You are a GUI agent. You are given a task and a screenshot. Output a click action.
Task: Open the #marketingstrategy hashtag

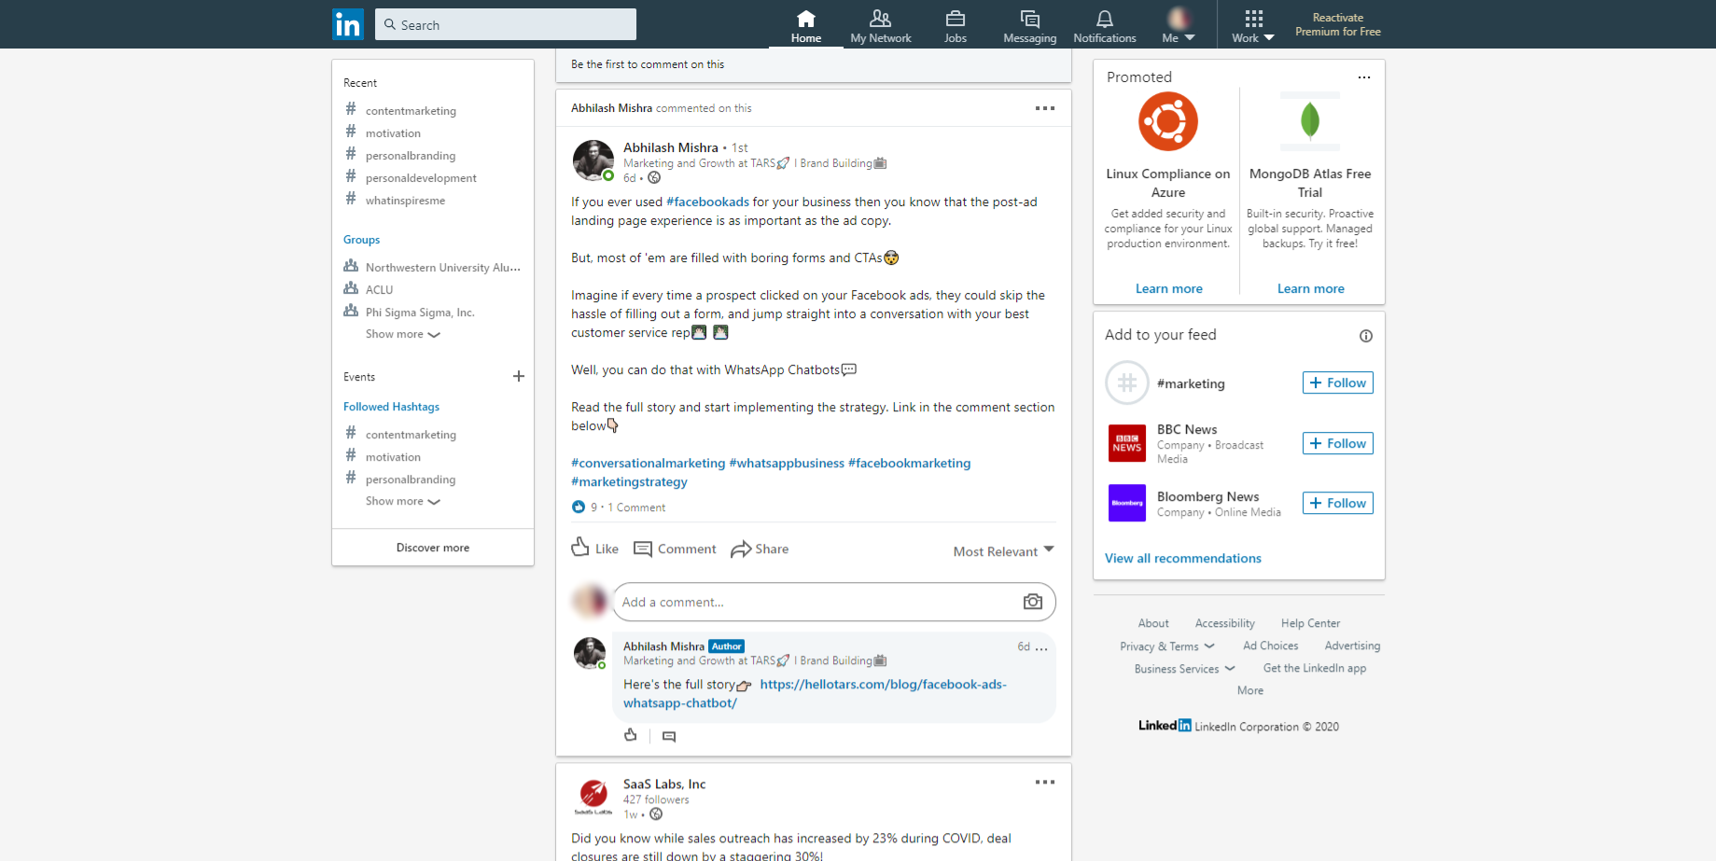pos(629,481)
